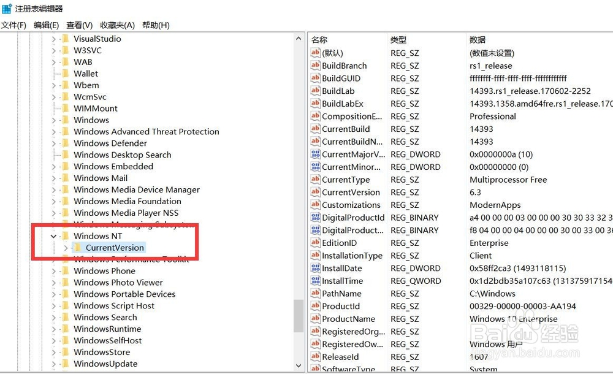The width and height of the screenshot is (613, 374).
Task: Select the Windows Embedded key
Action: pos(113,166)
